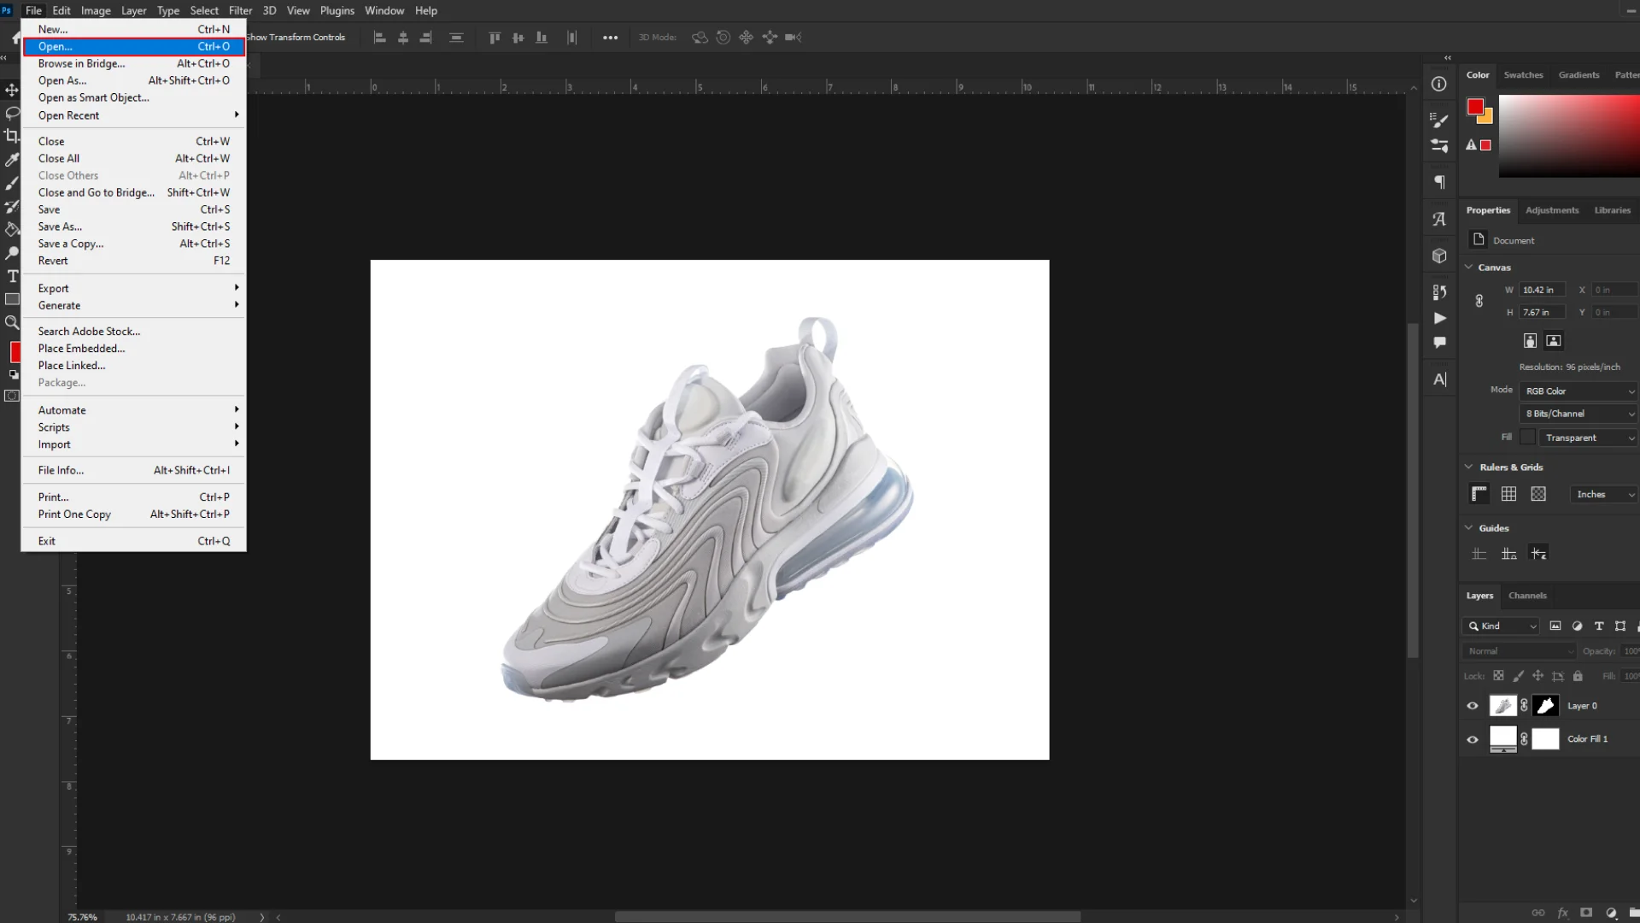Image resolution: width=1640 pixels, height=923 pixels.
Task: Select the Lasso tool
Action: tap(12, 113)
